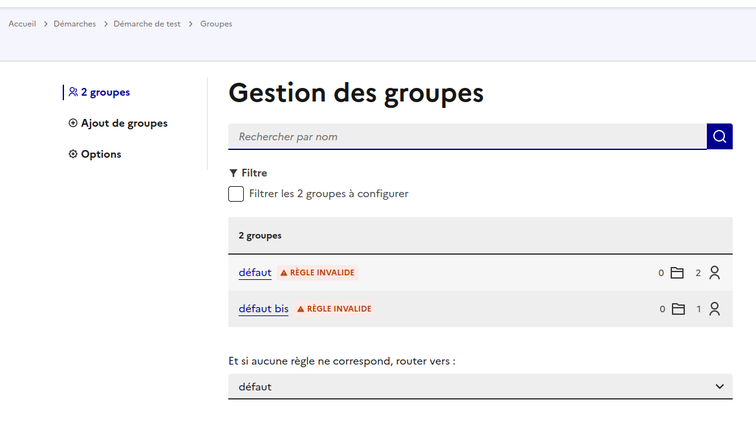
Task: Click Règle invalide badge on défaut bis
Action: pyautogui.click(x=334, y=309)
